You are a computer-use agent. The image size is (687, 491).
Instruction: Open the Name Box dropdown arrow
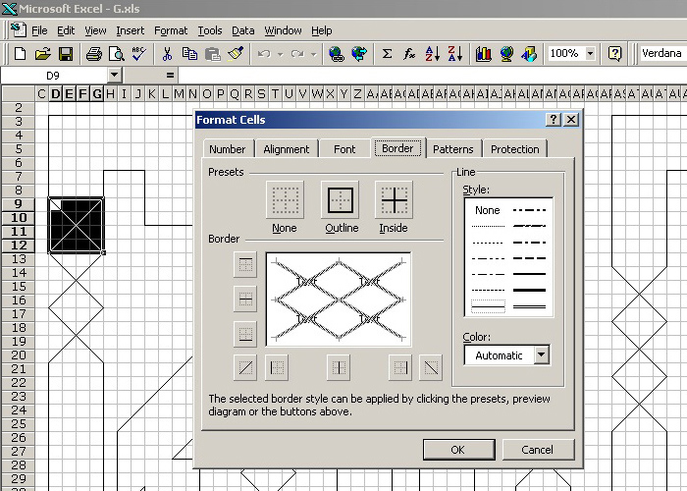coord(114,75)
